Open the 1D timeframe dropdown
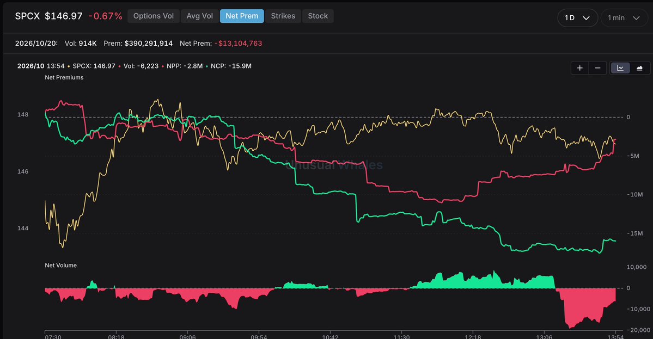Image resolution: width=653 pixels, height=339 pixels. (577, 18)
